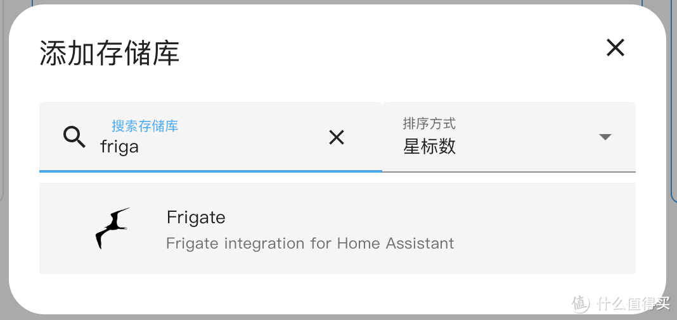
Task: Click the typed text "friga"
Action: click(x=119, y=147)
